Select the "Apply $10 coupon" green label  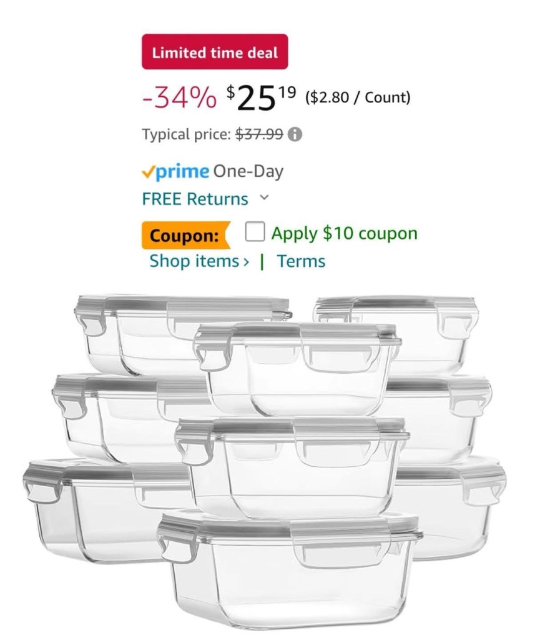[x=344, y=234]
